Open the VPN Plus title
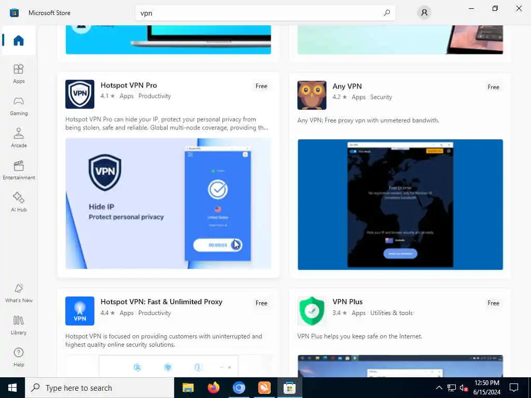This screenshot has width=531, height=398. pos(347,302)
